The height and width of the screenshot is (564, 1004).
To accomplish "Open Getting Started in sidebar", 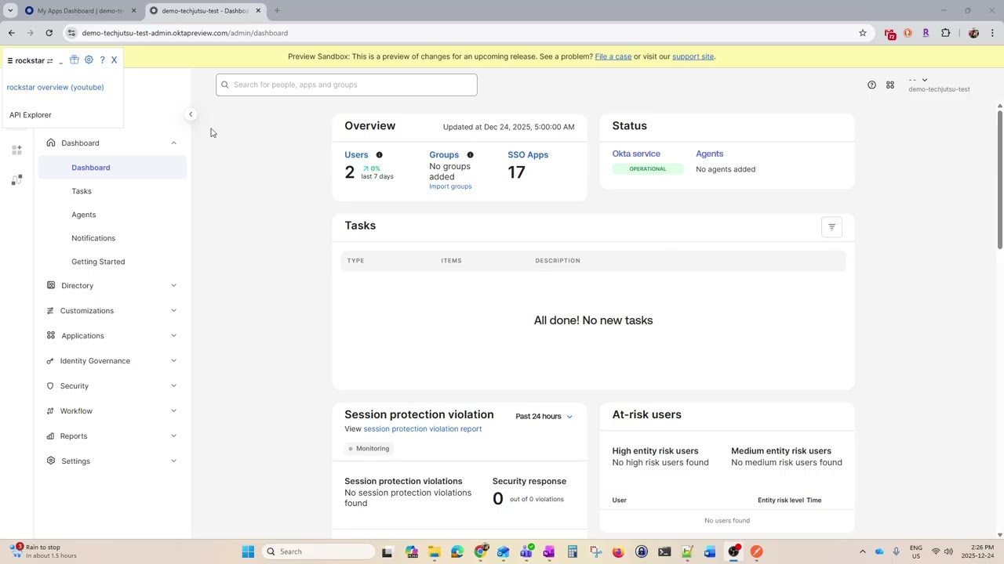I will [x=98, y=262].
